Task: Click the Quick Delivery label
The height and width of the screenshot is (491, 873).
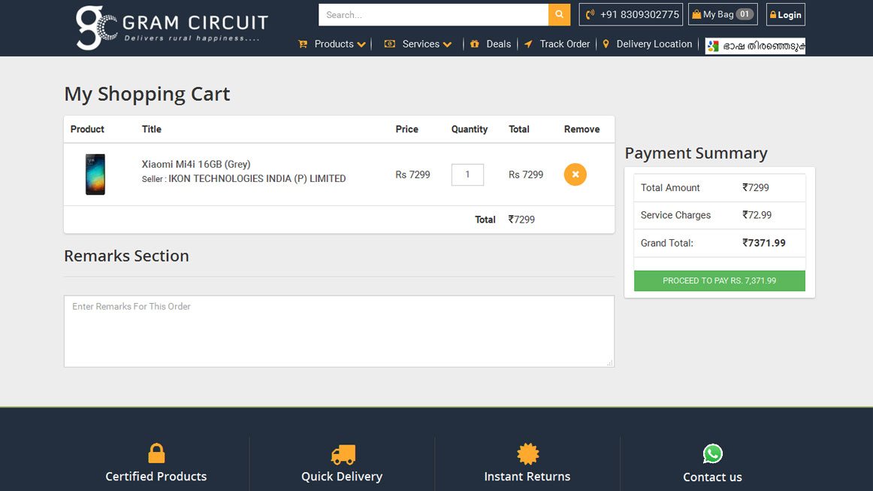Action: [x=342, y=477]
